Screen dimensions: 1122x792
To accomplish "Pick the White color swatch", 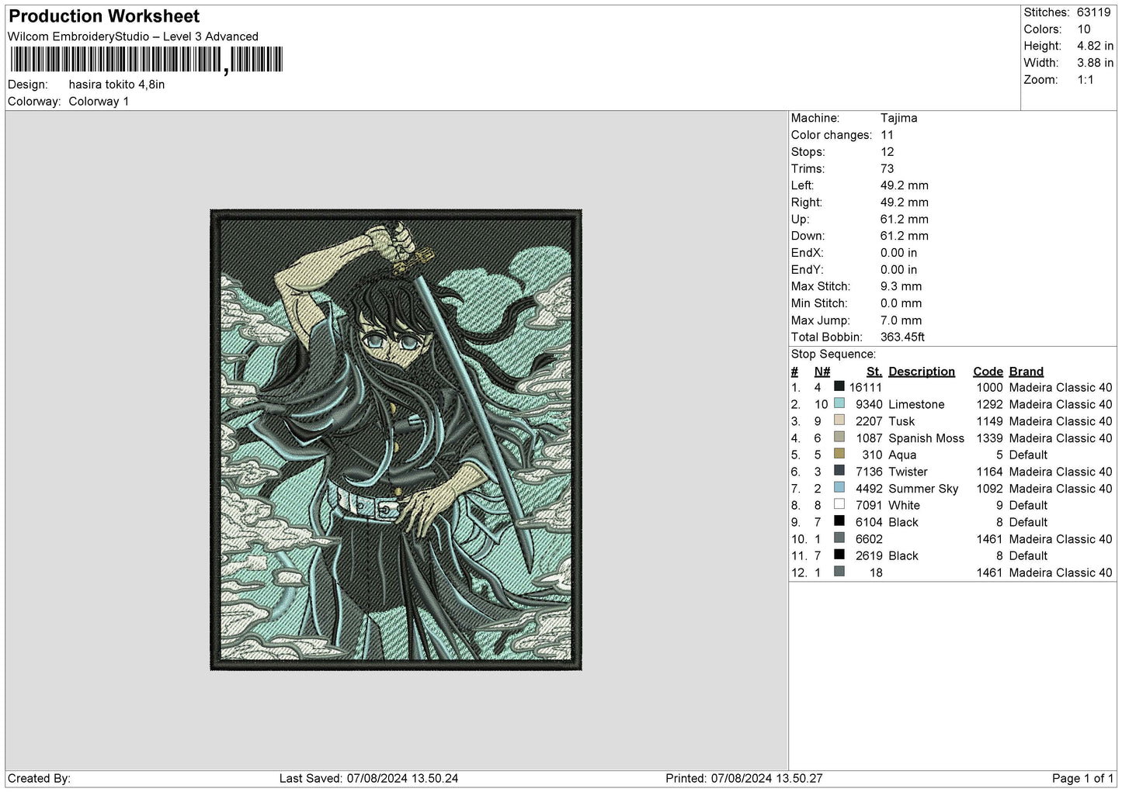I will pyautogui.click(x=839, y=504).
